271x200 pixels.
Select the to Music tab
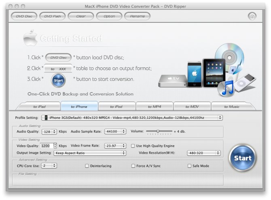click(x=231, y=107)
